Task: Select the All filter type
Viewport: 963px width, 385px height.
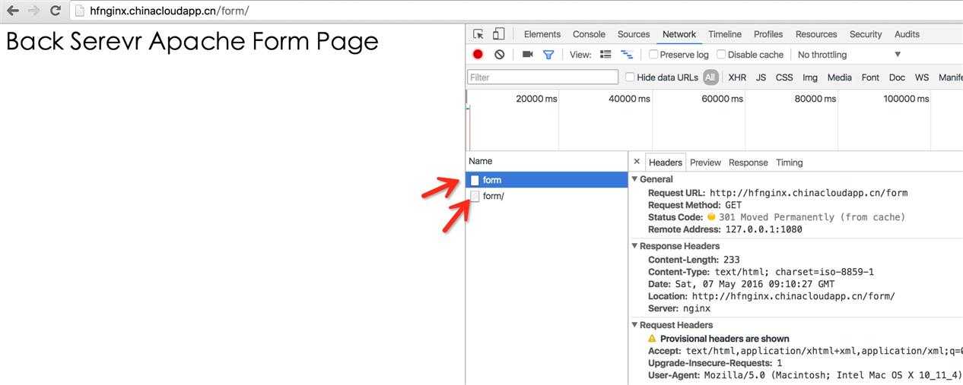Action: 710,77
